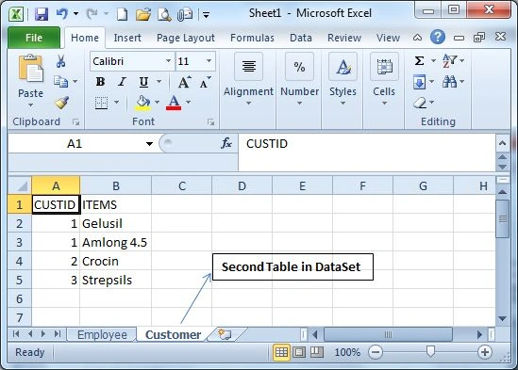Expand the Name Box dropdown arrow
This screenshot has height=370, width=518.
(149, 144)
